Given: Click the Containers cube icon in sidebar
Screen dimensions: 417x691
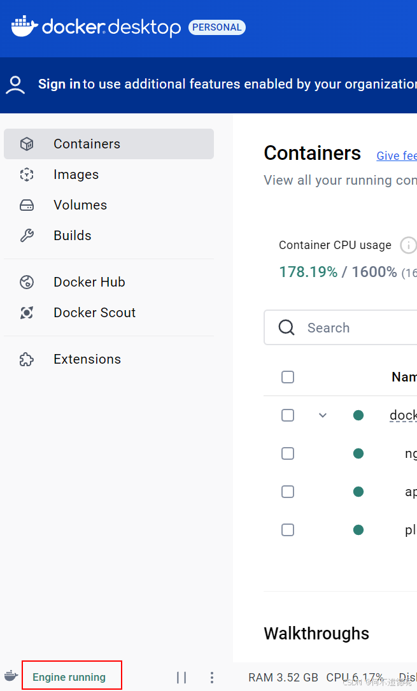Looking at the screenshot, I should point(27,144).
